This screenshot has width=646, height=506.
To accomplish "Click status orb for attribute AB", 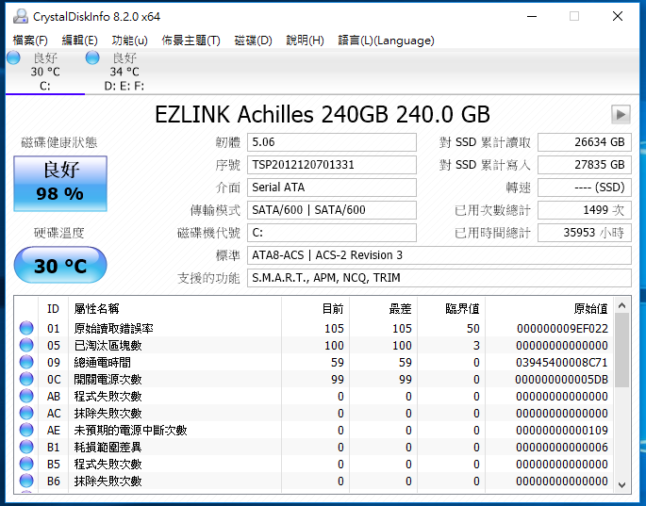I will coord(26,396).
